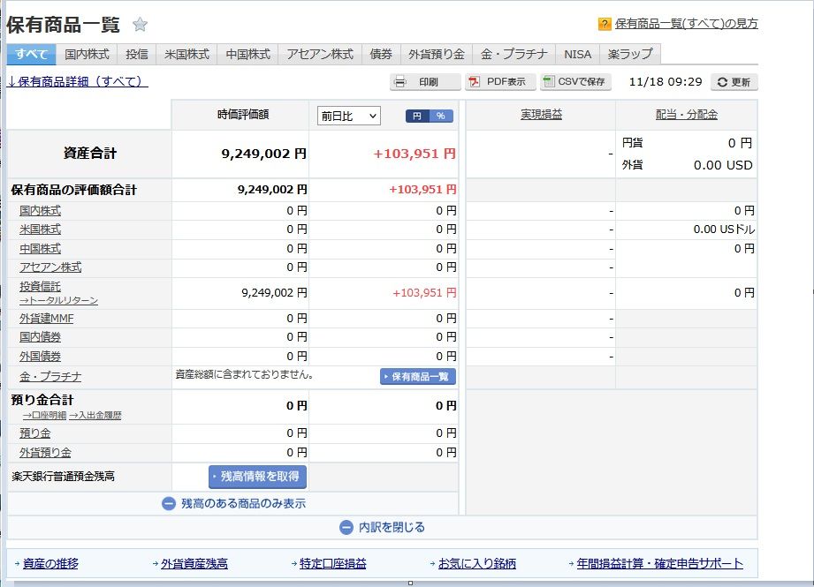Open the お気に入り銘柄 footer link

(477, 564)
